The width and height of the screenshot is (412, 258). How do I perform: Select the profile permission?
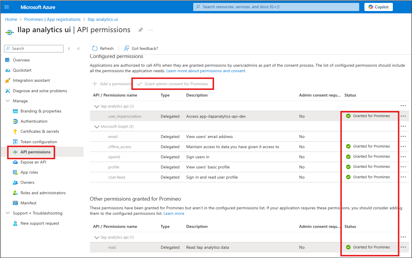pos(114,167)
